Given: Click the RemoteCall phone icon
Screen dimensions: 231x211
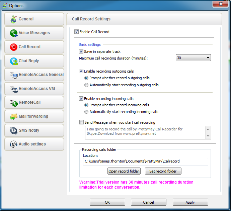Looking at the screenshot, I should point(14,103).
